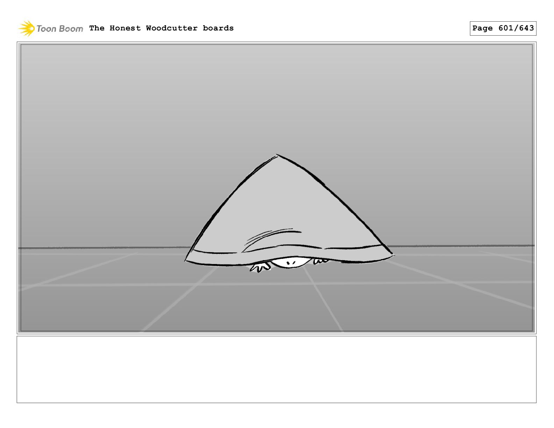Select 'The Honest Woodcutter boards' title text
The width and height of the screenshot is (554, 428).
click(161, 28)
